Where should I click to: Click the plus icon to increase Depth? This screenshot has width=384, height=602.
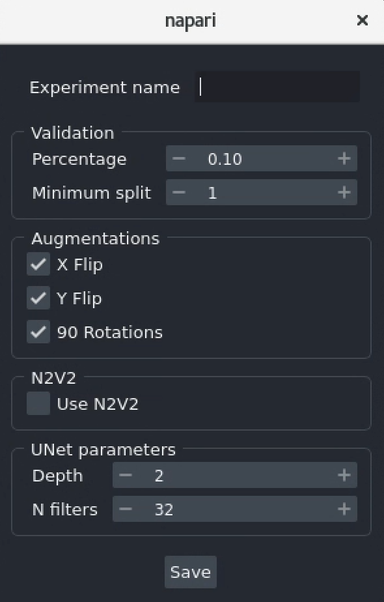pos(345,475)
